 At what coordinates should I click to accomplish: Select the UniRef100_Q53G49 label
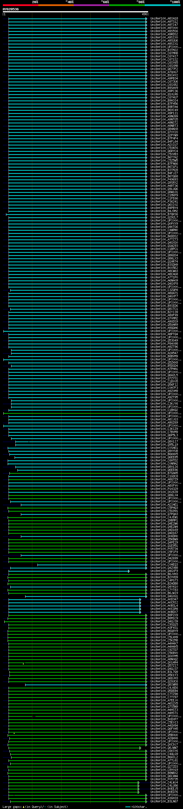tap(164, 341)
